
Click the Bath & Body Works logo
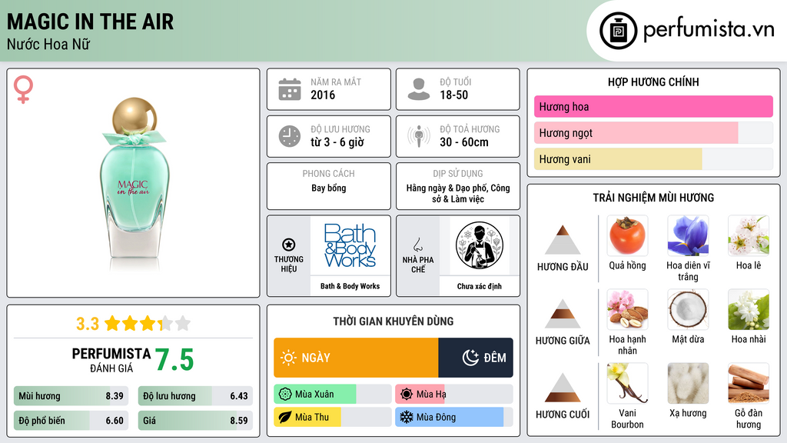pos(350,245)
